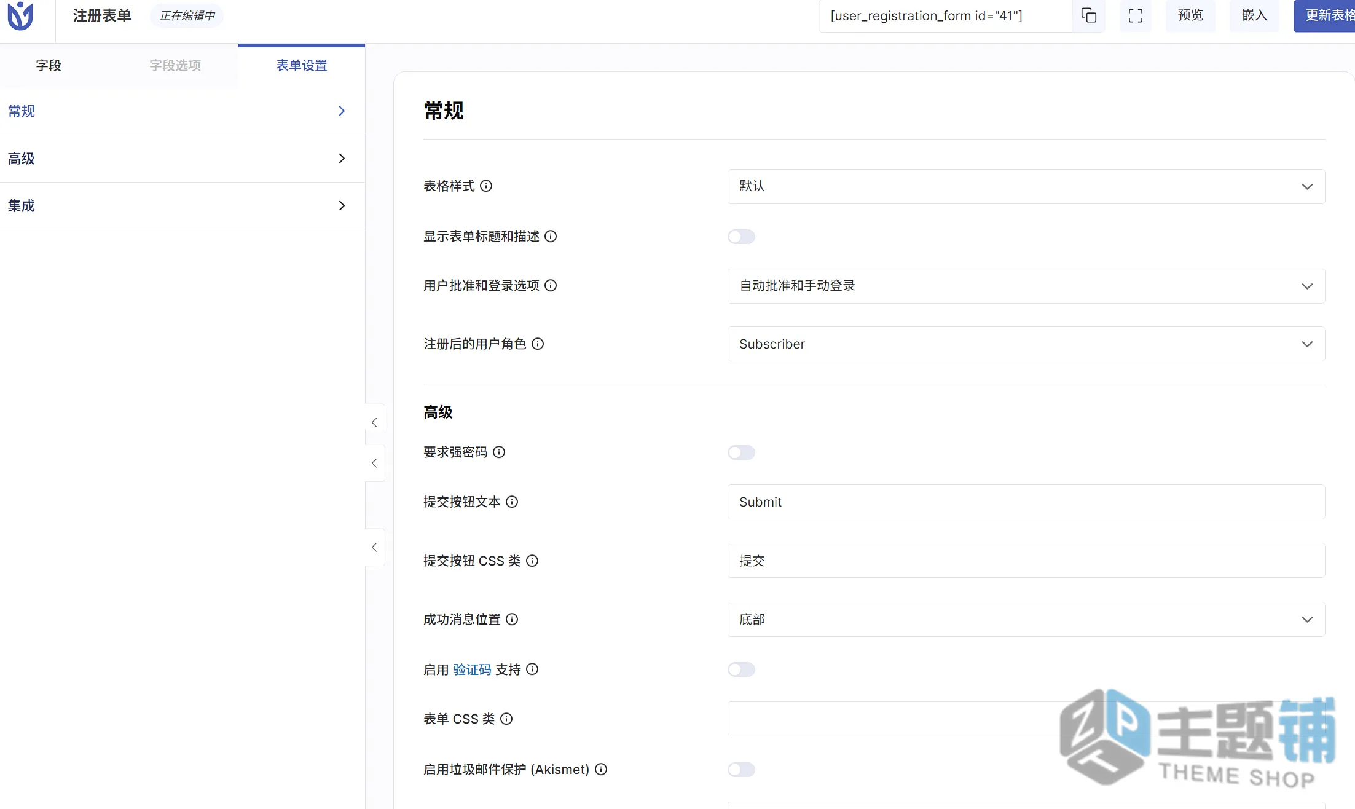Select the 表单设置 tab

[302, 66]
